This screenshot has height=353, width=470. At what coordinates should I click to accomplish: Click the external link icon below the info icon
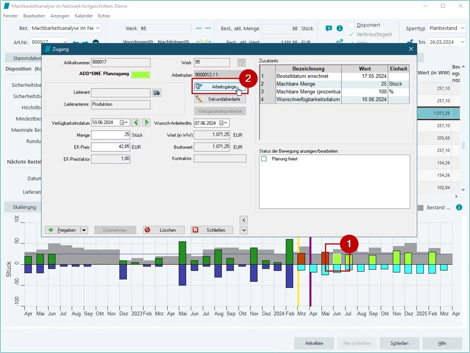click(x=339, y=42)
